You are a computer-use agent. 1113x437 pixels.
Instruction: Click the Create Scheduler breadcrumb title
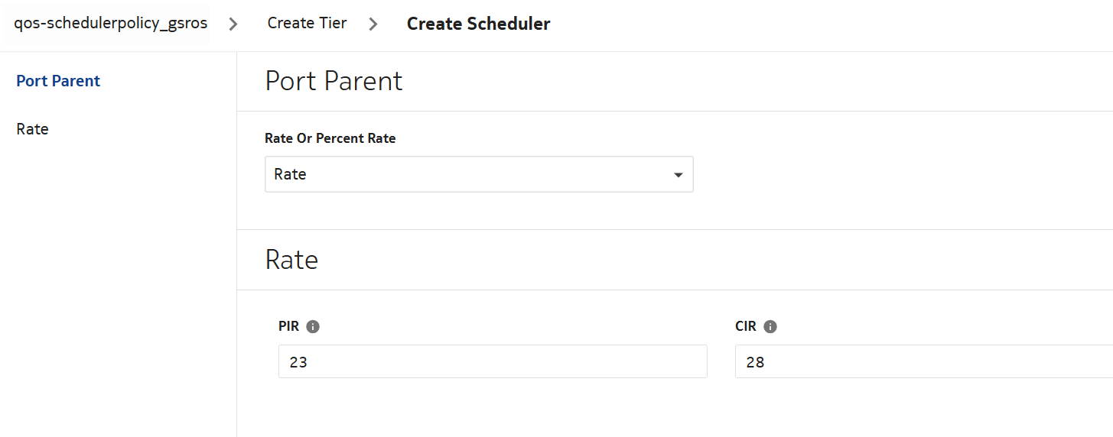tap(478, 24)
